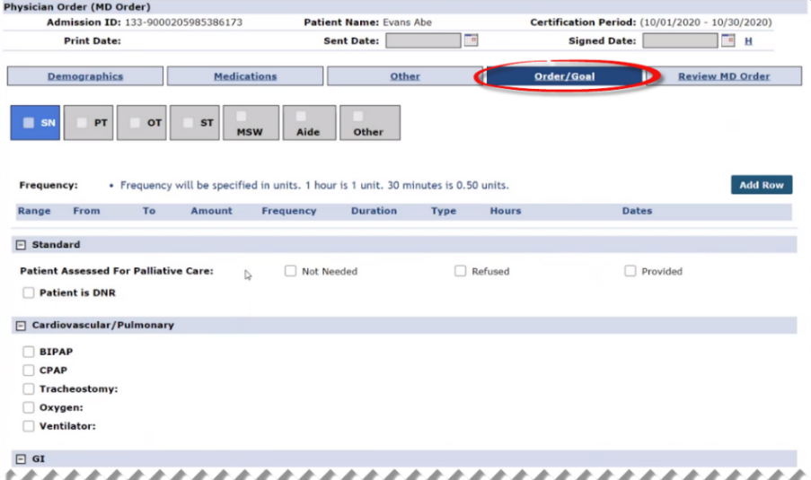Enable the Oxygen checkbox

coord(29,407)
